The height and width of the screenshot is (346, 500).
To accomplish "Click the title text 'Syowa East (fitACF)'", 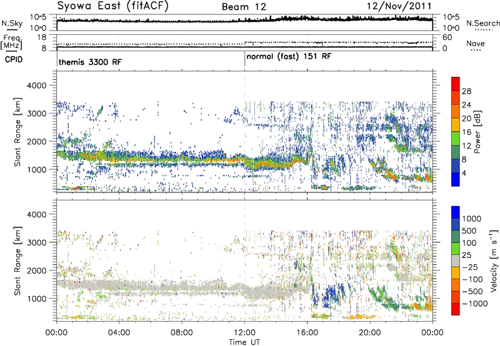I will [x=113, y=6].
